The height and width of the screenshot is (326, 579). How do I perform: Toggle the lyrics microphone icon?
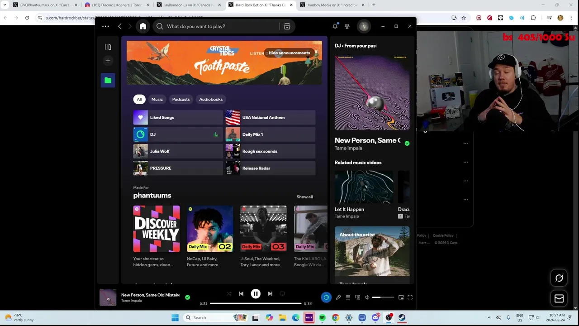[x=338, y=297]
